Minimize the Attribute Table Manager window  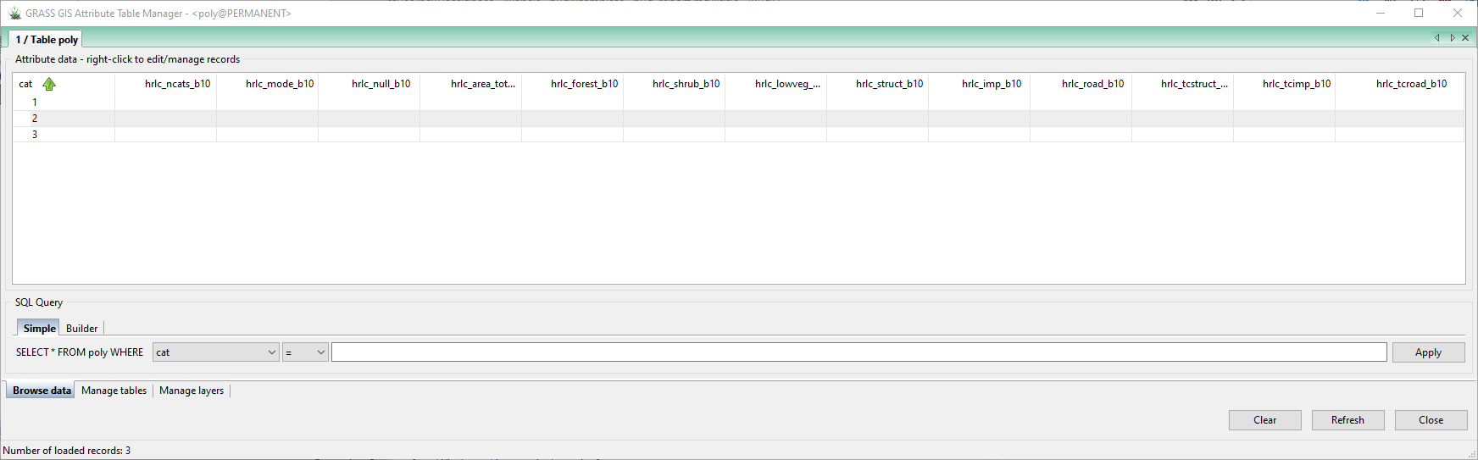pos(1381,13)
